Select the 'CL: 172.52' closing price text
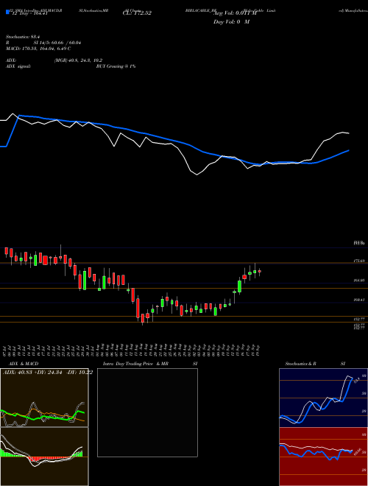The height and width of the screenshot is (486, 368). point(137,13)
